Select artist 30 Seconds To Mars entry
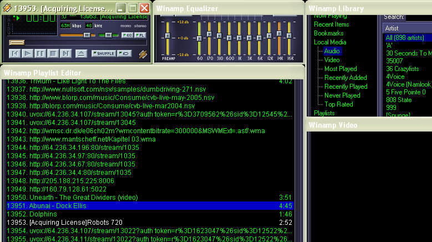Screen dimensions: 432x242 point(409,53)
